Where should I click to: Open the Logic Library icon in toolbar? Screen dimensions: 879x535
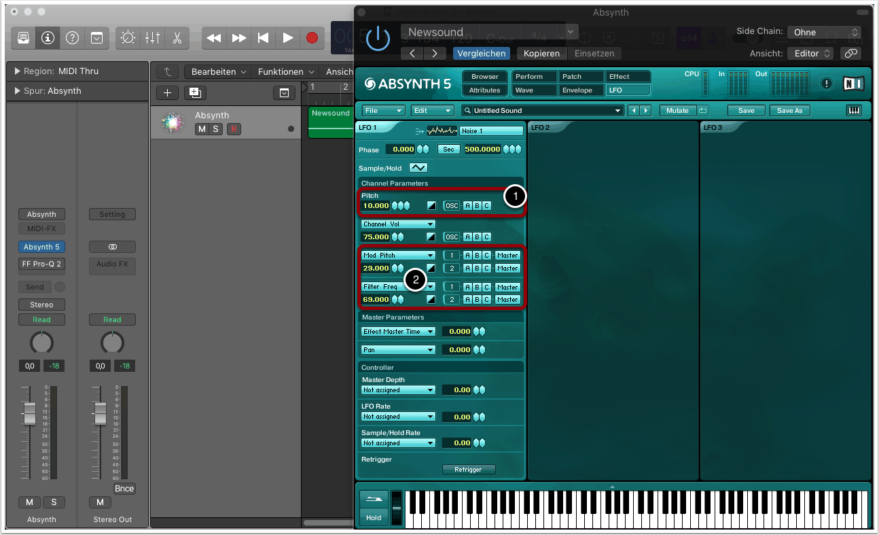[23, 38]
